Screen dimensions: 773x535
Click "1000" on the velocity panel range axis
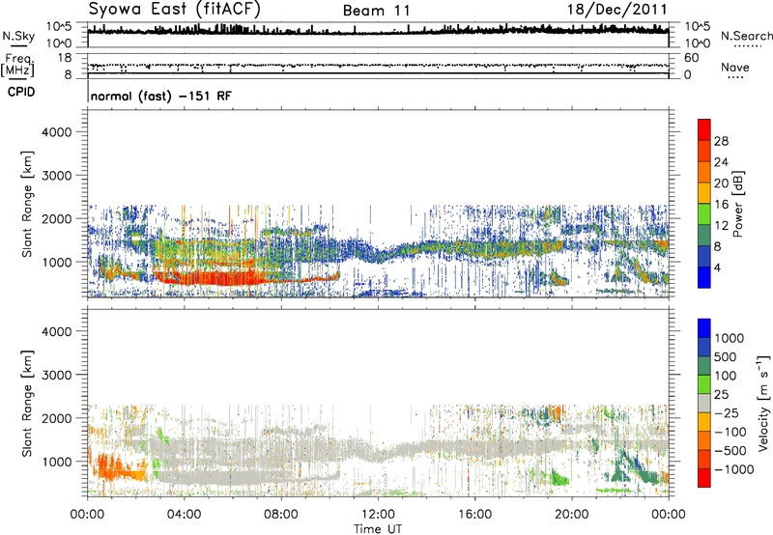[x=57, y=462]
